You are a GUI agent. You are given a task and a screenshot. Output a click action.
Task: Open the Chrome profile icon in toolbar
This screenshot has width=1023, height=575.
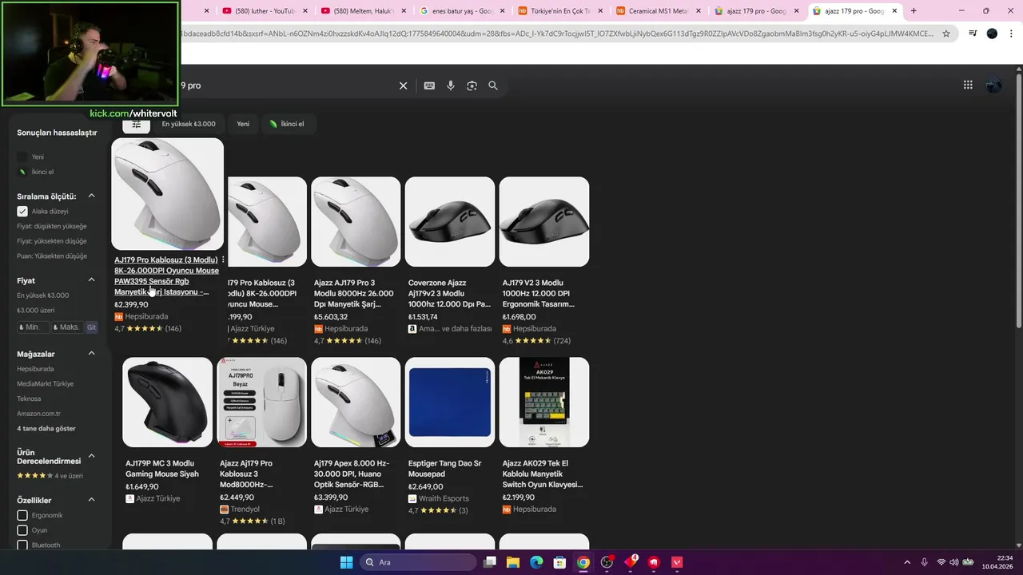[992, 34]
